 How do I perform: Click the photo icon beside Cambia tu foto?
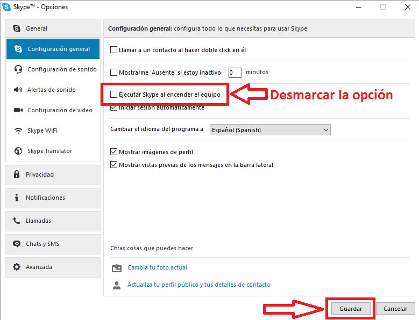(117, 268)
